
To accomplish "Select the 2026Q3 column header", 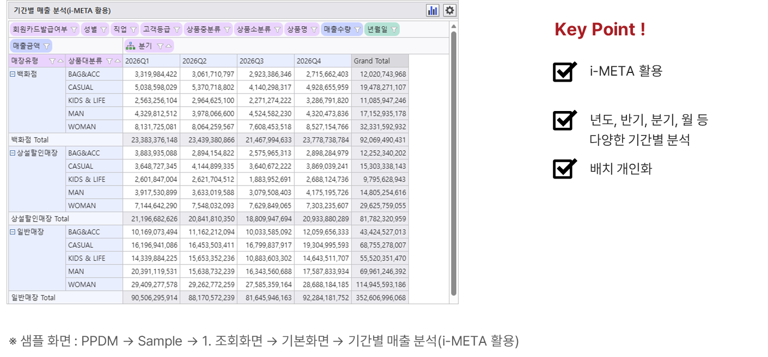I will 266,61.
